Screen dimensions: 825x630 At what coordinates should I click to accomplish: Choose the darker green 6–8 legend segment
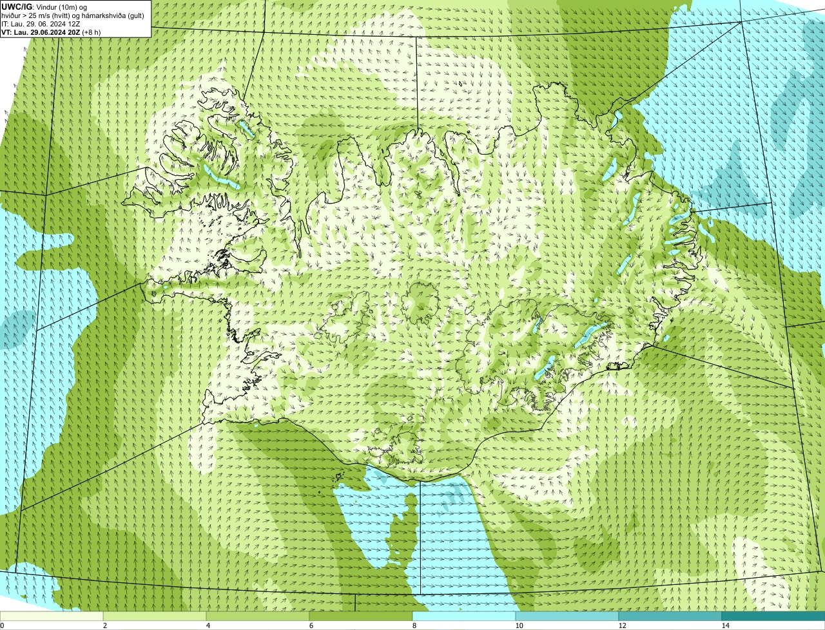coord(362,616)
